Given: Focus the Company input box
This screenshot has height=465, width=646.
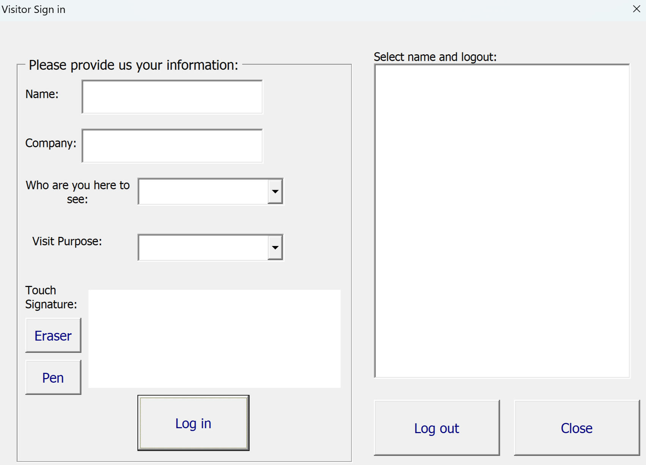Looking at the screenshot, I should tap(172, 146).
